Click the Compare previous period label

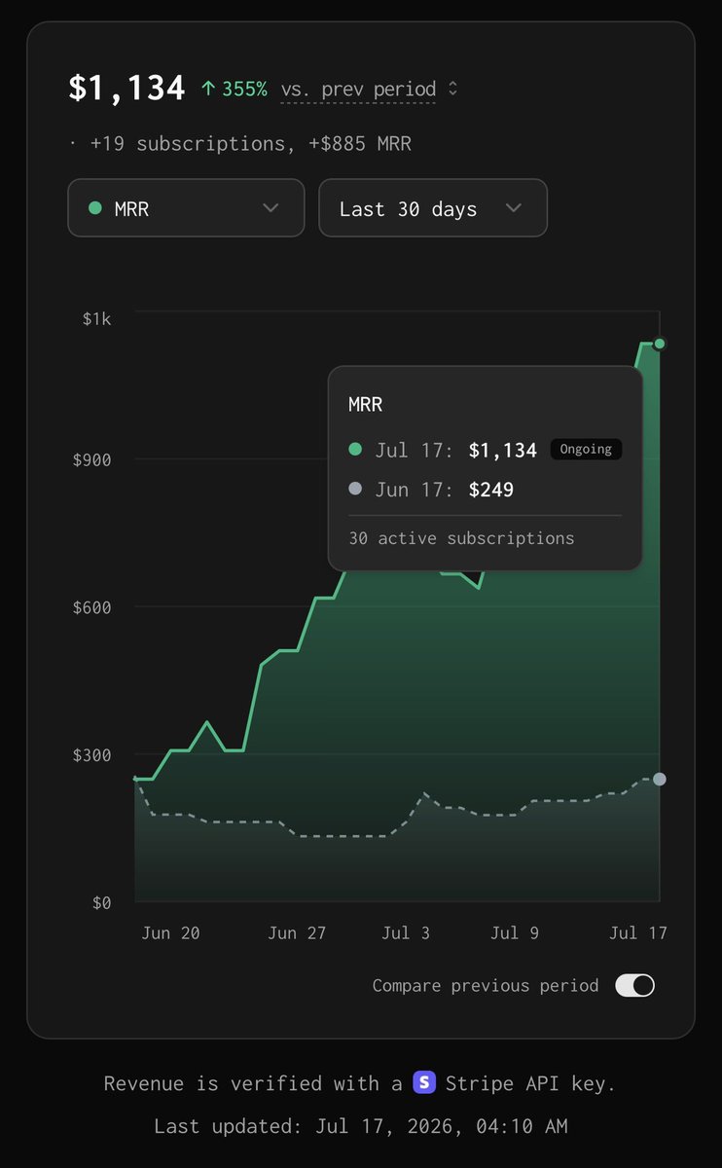click(486, 985)
